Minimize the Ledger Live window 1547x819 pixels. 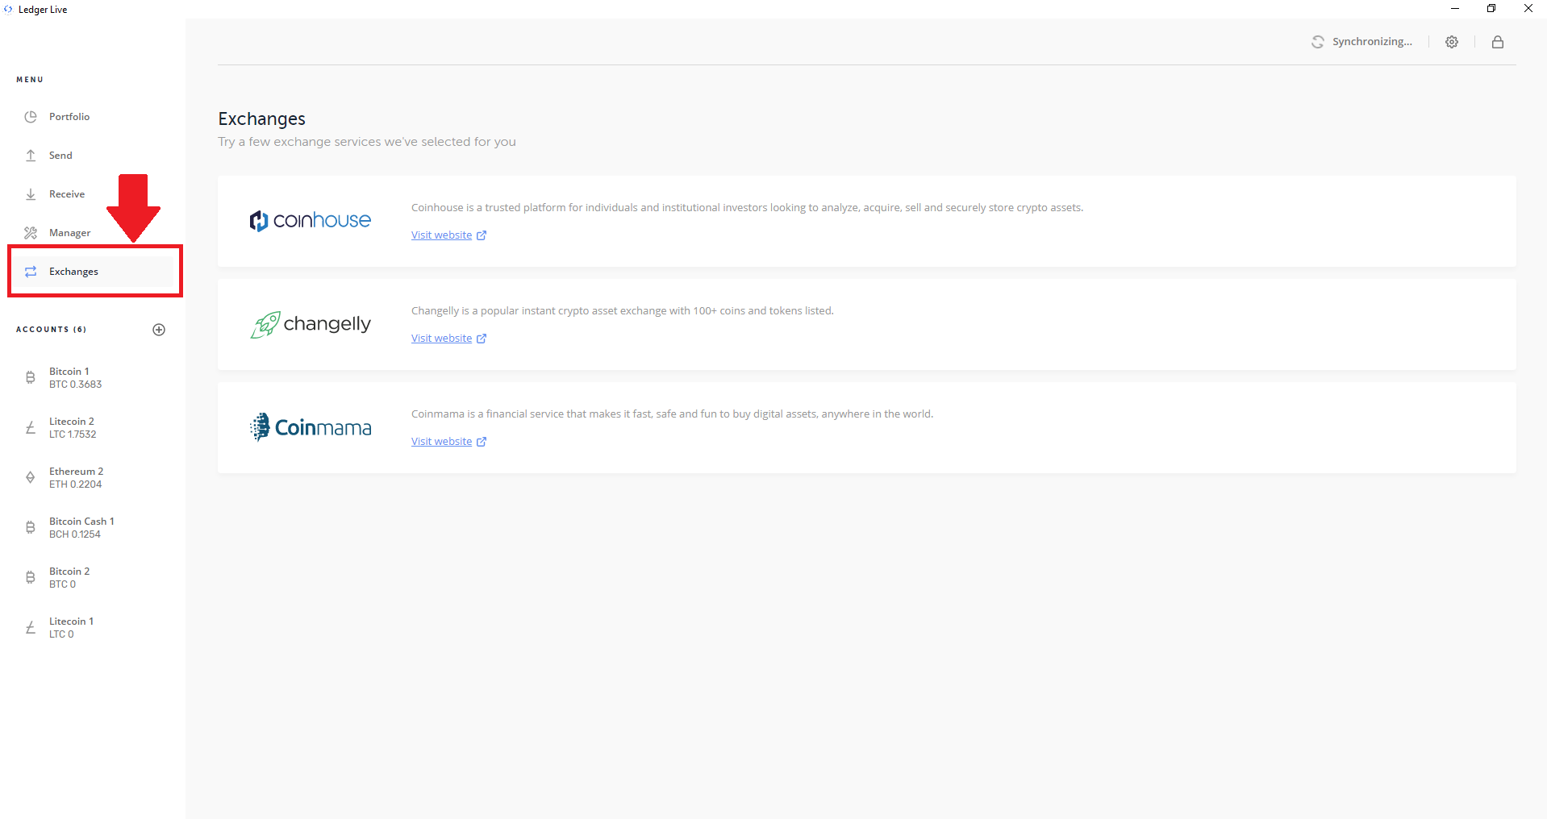tap(1455, 9)
